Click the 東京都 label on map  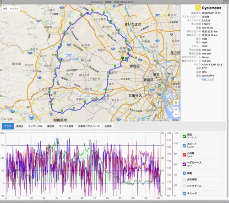click(16, 64)
